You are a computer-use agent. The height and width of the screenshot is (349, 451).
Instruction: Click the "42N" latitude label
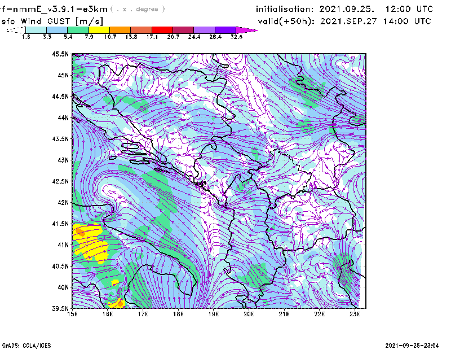[63, 203]
